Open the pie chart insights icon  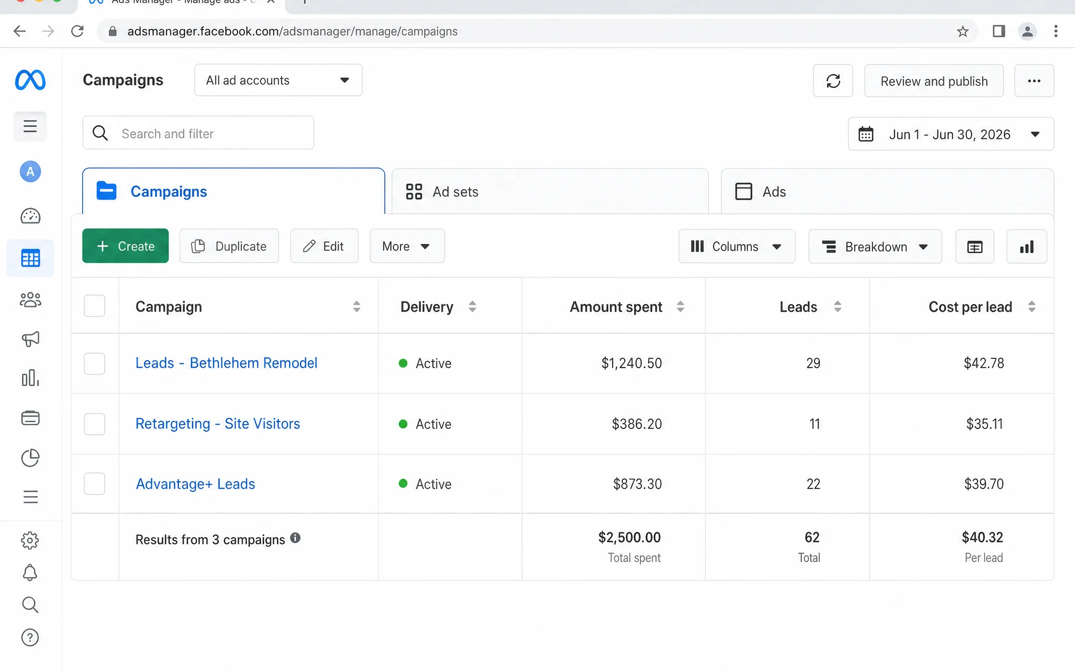pos(30,457)
